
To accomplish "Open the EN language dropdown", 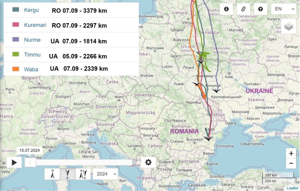I will tap(283, 9).
